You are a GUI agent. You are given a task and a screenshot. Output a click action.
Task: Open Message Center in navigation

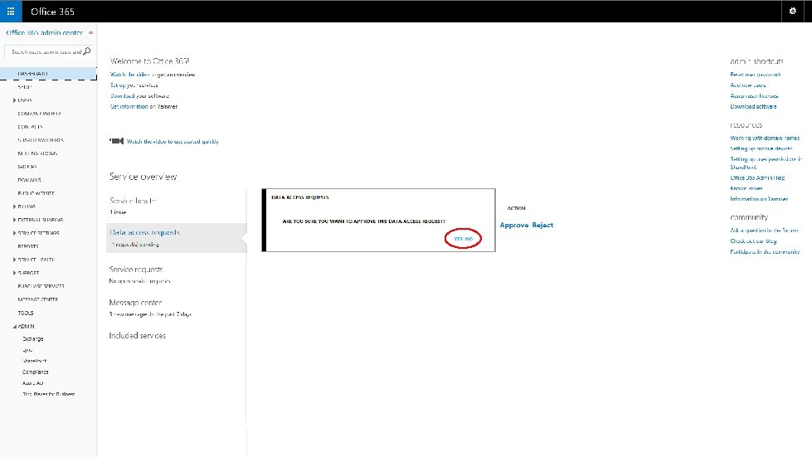point(38,299)
